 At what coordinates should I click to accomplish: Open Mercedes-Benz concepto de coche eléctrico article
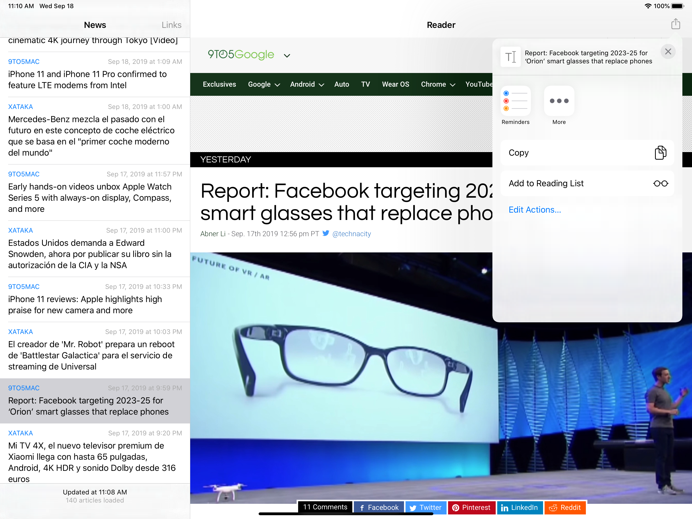click(95, 131)
